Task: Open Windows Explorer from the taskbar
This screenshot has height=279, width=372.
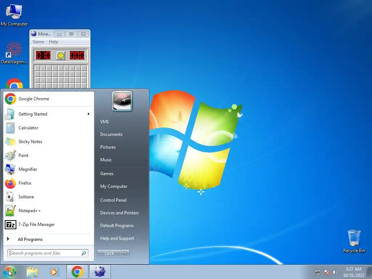Action: tap(32, 272)
